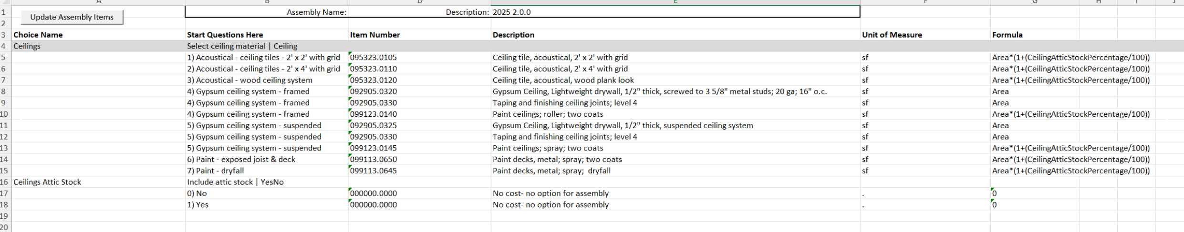The width and height of the screenshot is (1184, 232).
Task: Click the Unit of Measure header cell
Action: (x=892, y=35)
